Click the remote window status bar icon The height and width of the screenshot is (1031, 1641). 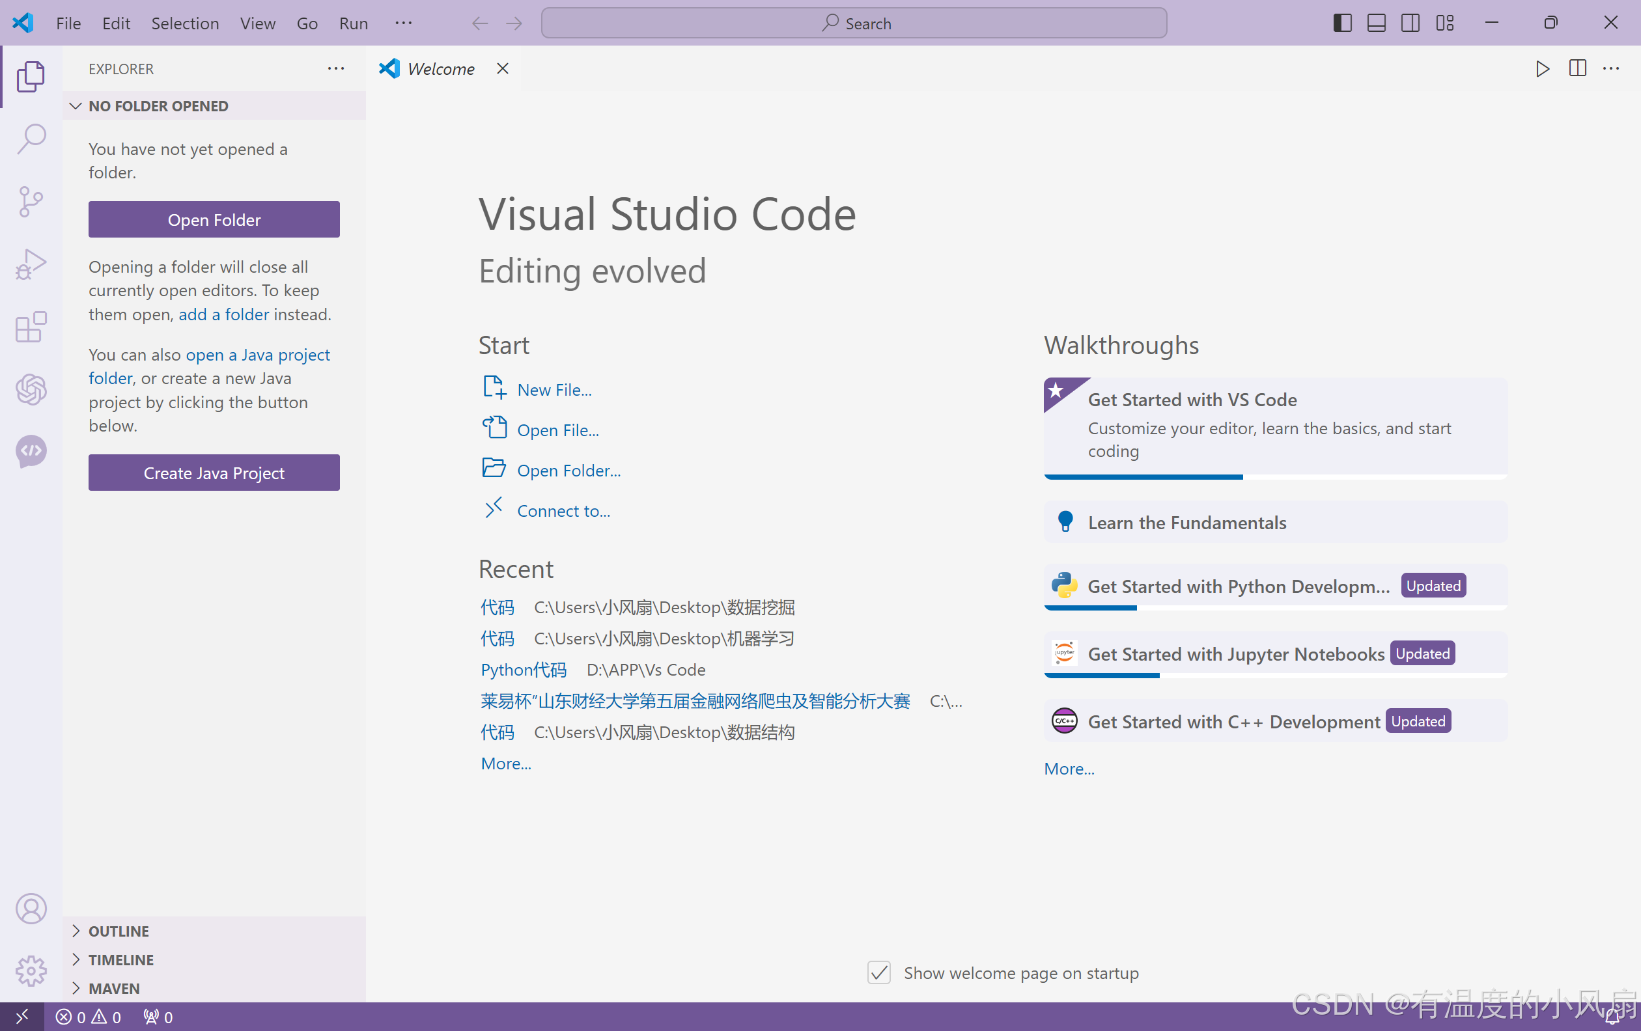coord(21,1017)
